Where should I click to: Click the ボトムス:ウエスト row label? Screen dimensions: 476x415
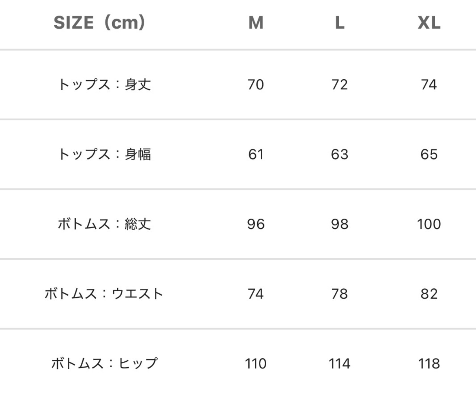[104, 294]
